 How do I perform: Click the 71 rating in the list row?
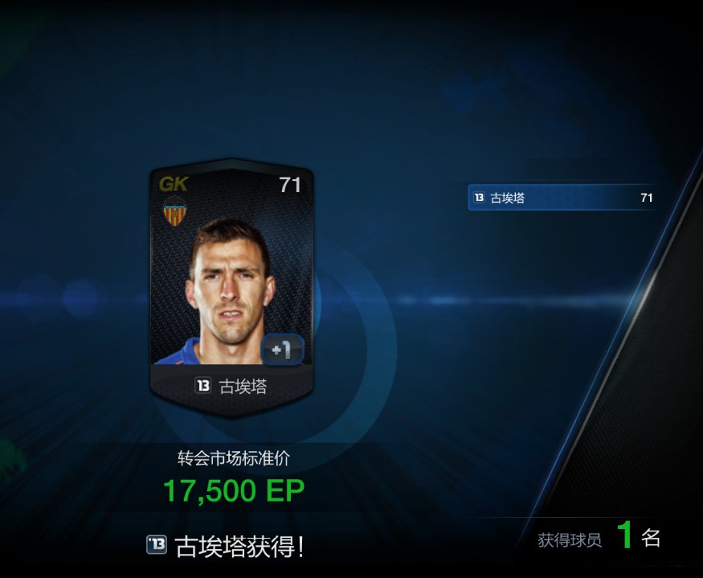click(x=647, y=198)
